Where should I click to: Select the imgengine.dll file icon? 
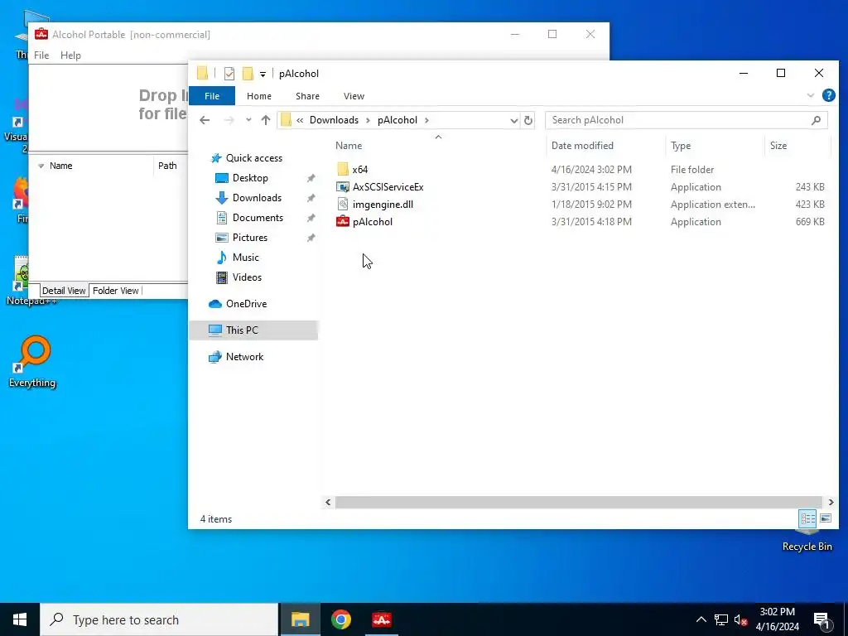pyautogui.click(x=342, y=205)
